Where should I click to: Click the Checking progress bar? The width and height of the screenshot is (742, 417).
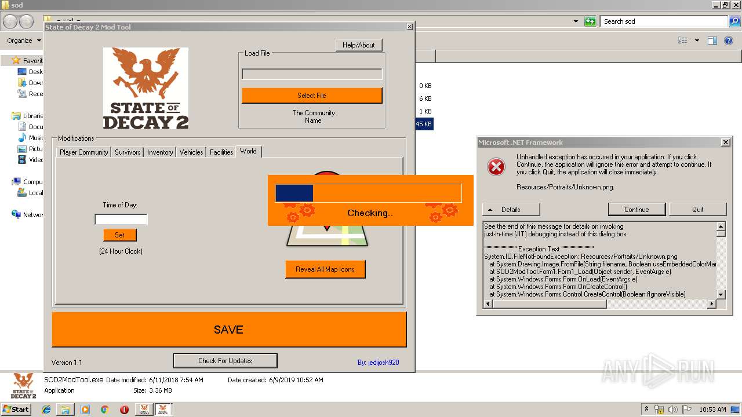[x=369, y=193]
